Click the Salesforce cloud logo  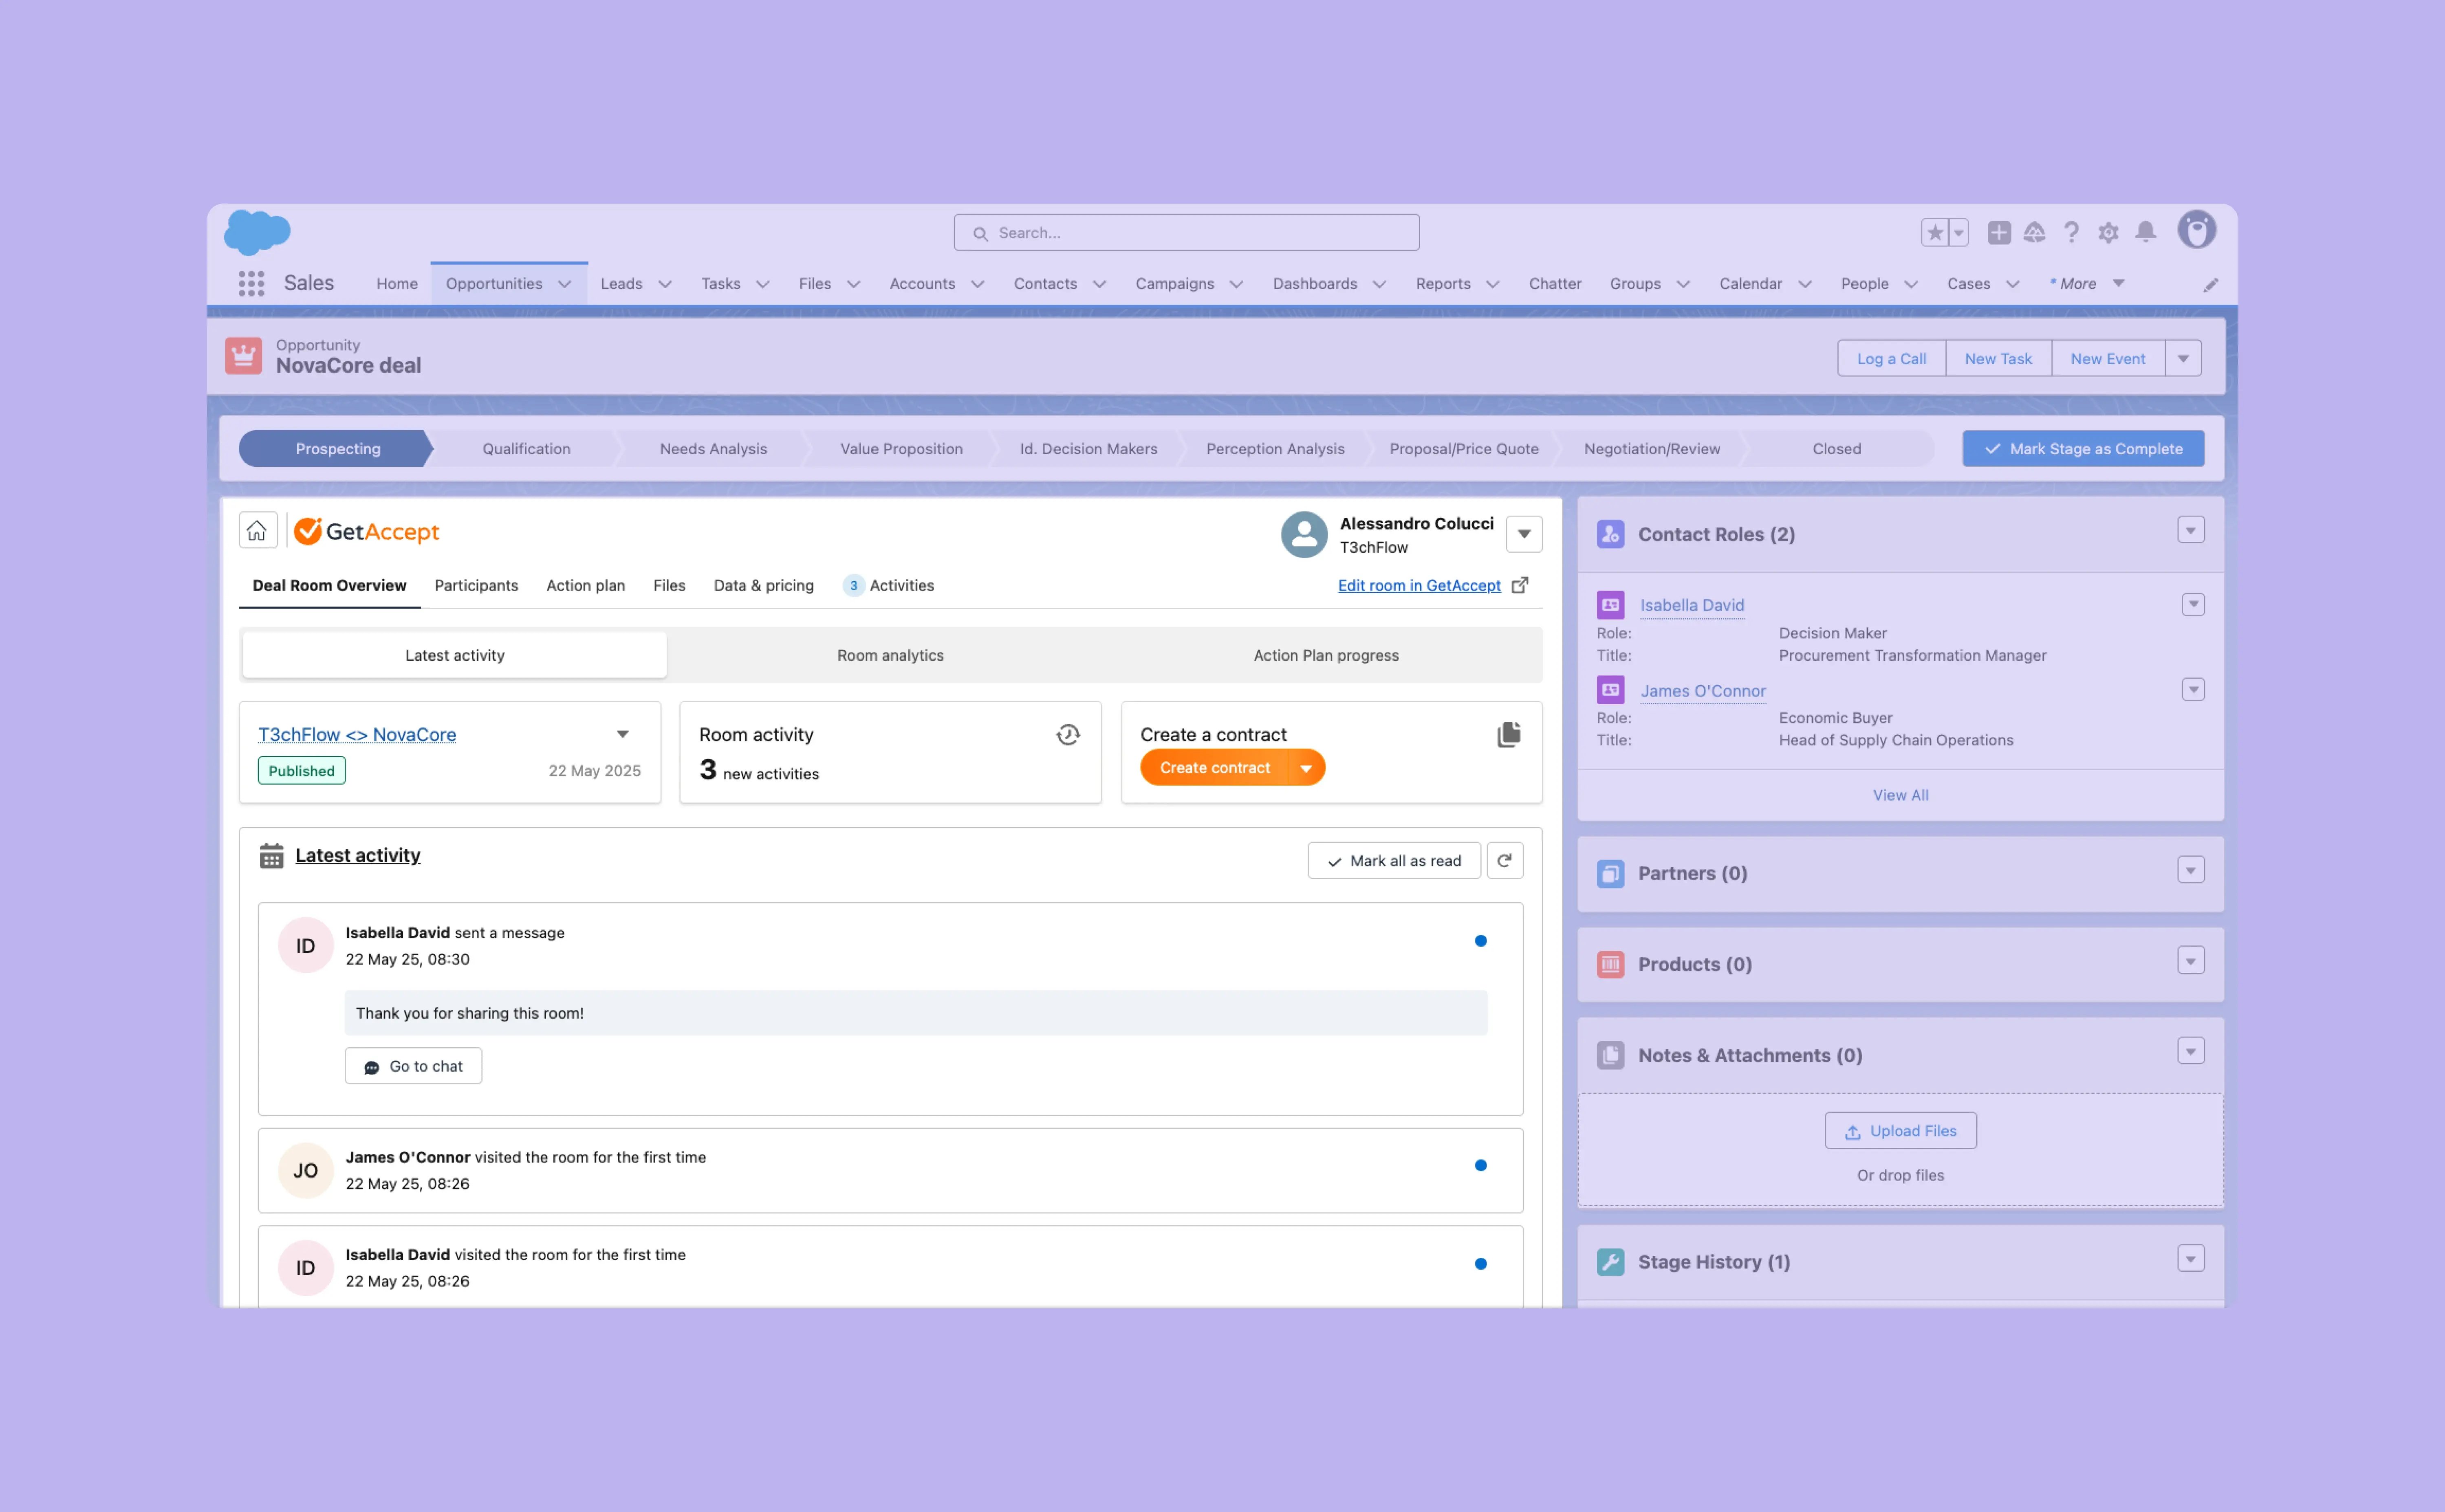(x=257, y=232)
